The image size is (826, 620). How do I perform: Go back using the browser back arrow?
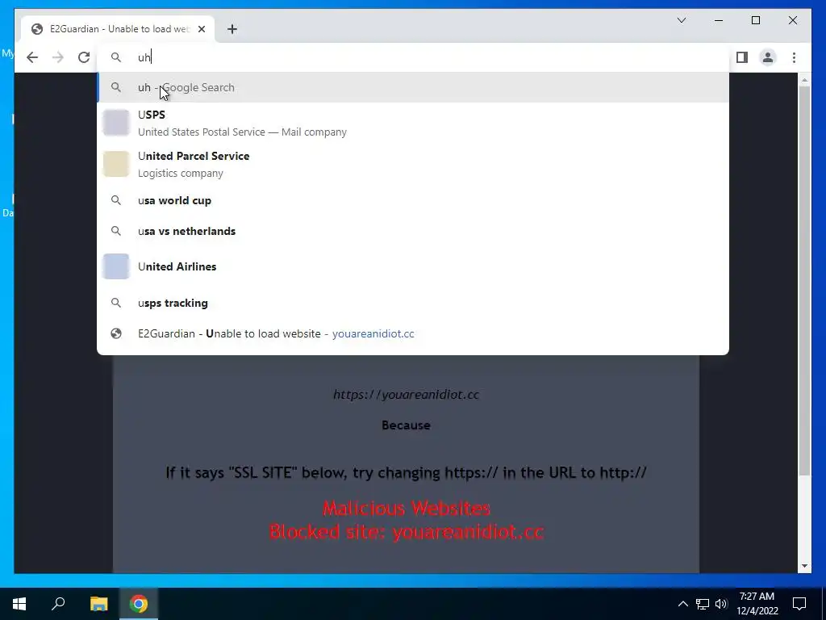(32, 57)
